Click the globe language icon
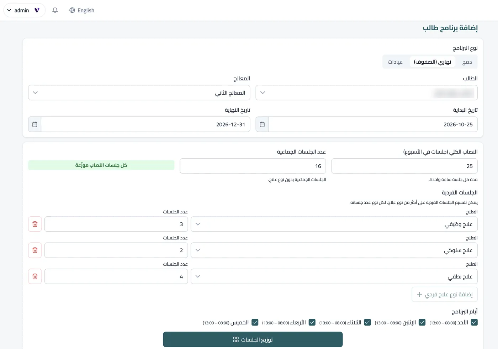The height and width of the screenshot is (349, 498). [72, 10]
